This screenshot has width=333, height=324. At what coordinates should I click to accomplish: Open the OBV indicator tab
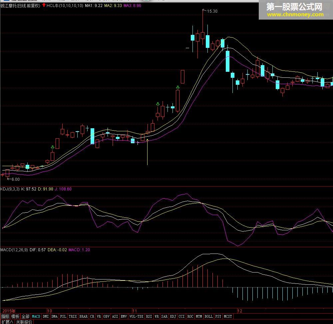107,316
